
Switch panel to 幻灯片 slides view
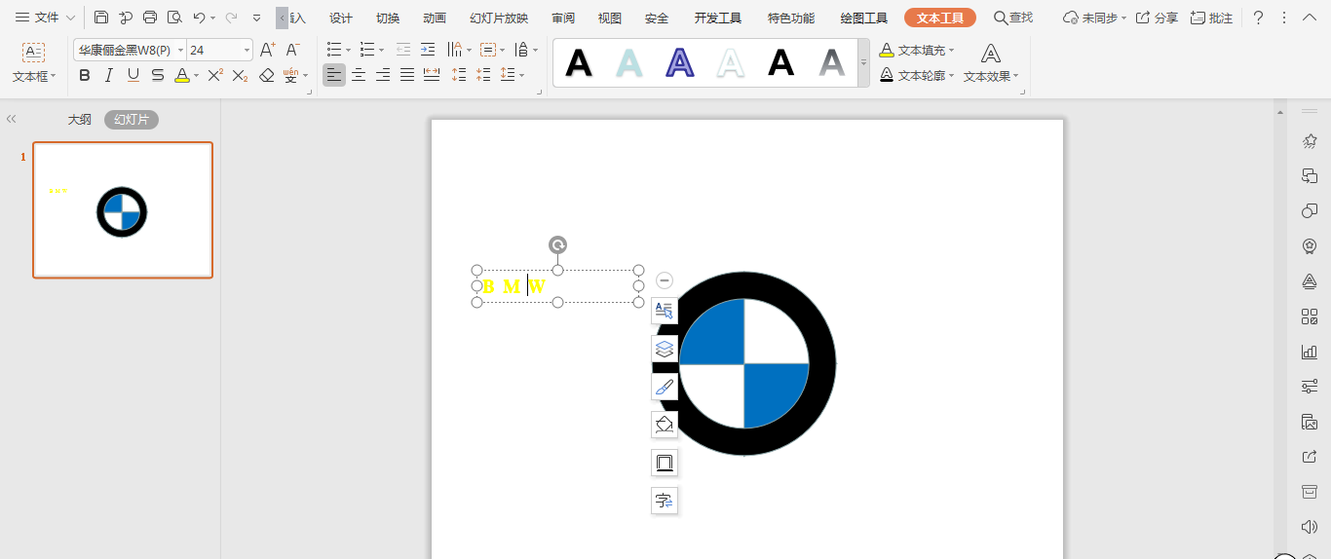point(132,120)
